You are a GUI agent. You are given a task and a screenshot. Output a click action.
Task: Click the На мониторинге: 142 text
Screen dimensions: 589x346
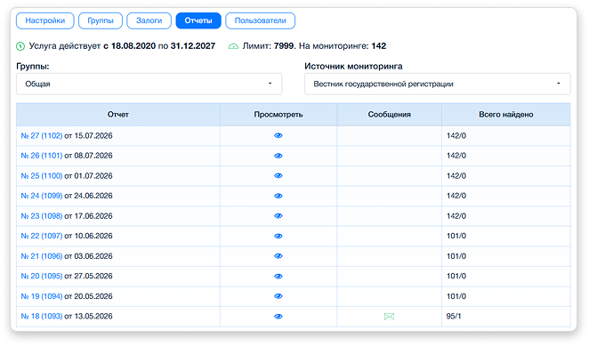(343, 46)
